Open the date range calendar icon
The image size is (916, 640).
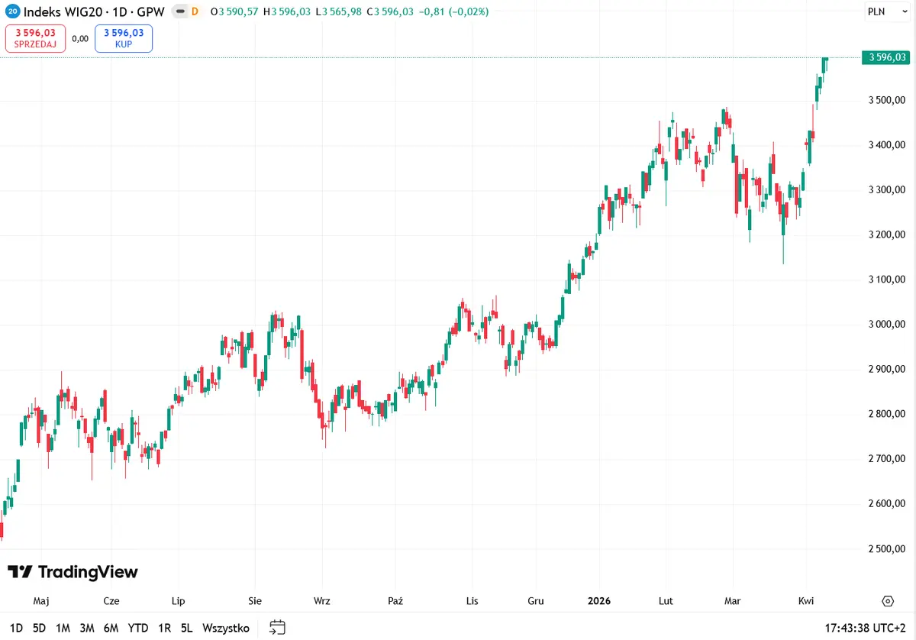(278, 628)
